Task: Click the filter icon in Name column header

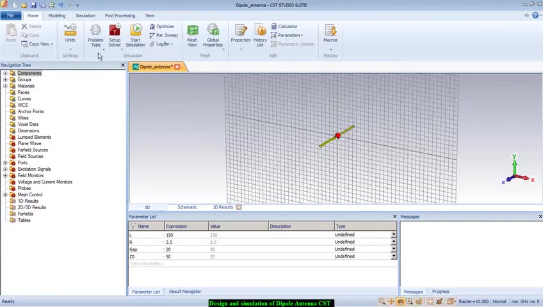Action: (133, 226)
